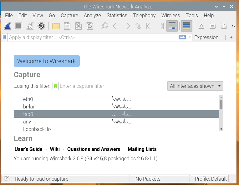
Task: Stop capturing packets with the square icon
Action: (x=19, y=26)
